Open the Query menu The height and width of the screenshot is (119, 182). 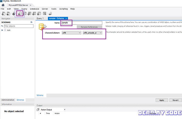(24, 9)
